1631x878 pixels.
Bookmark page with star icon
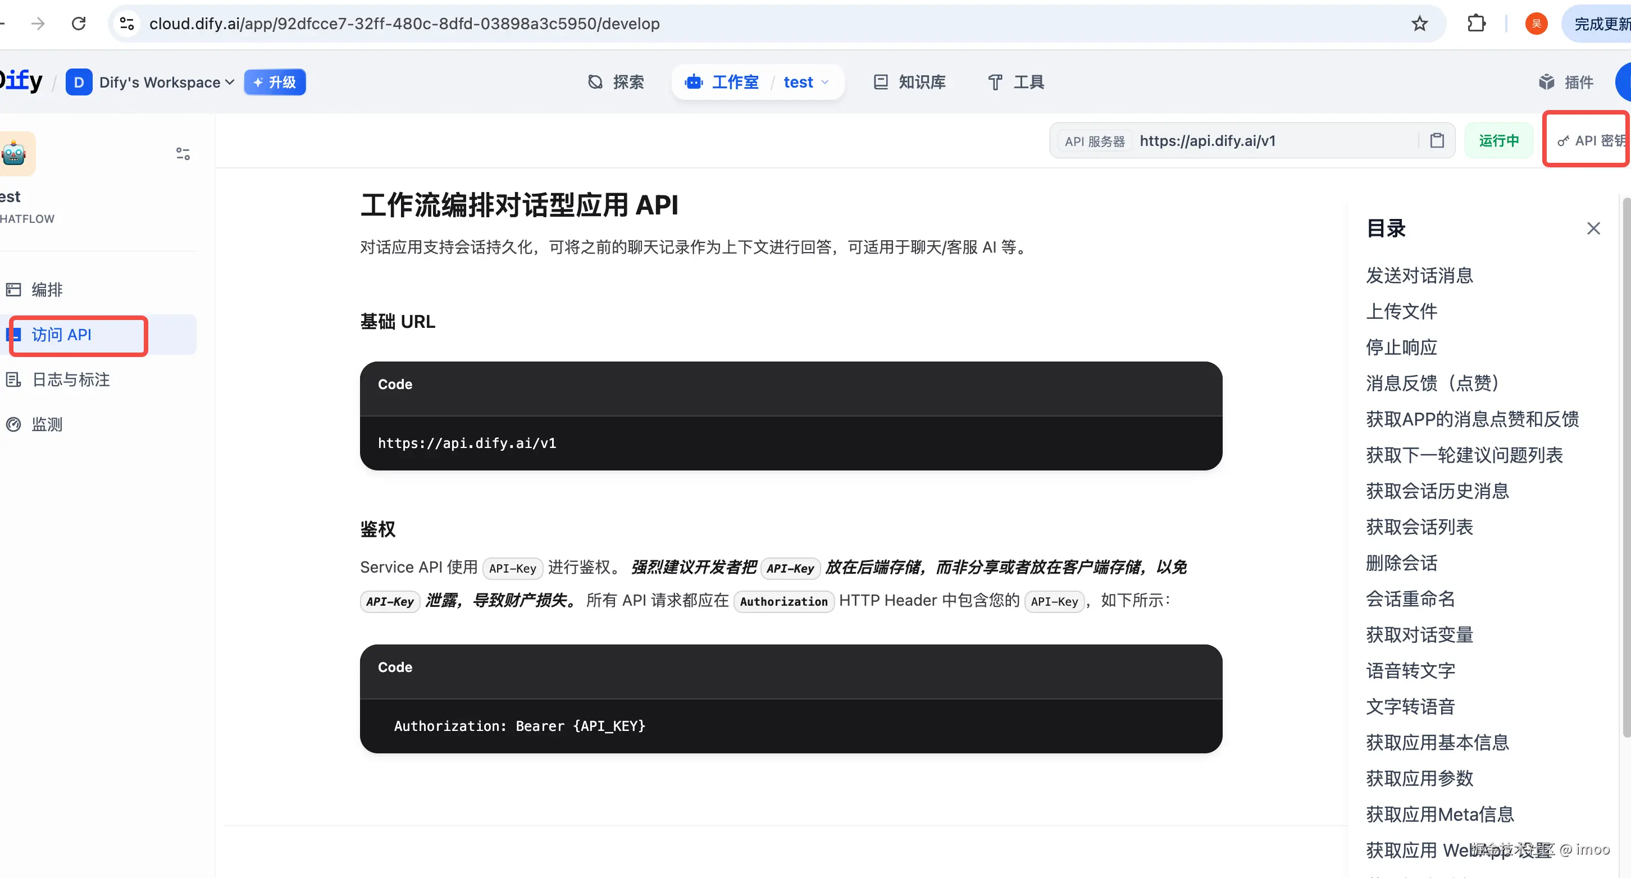click(1419, 24)
